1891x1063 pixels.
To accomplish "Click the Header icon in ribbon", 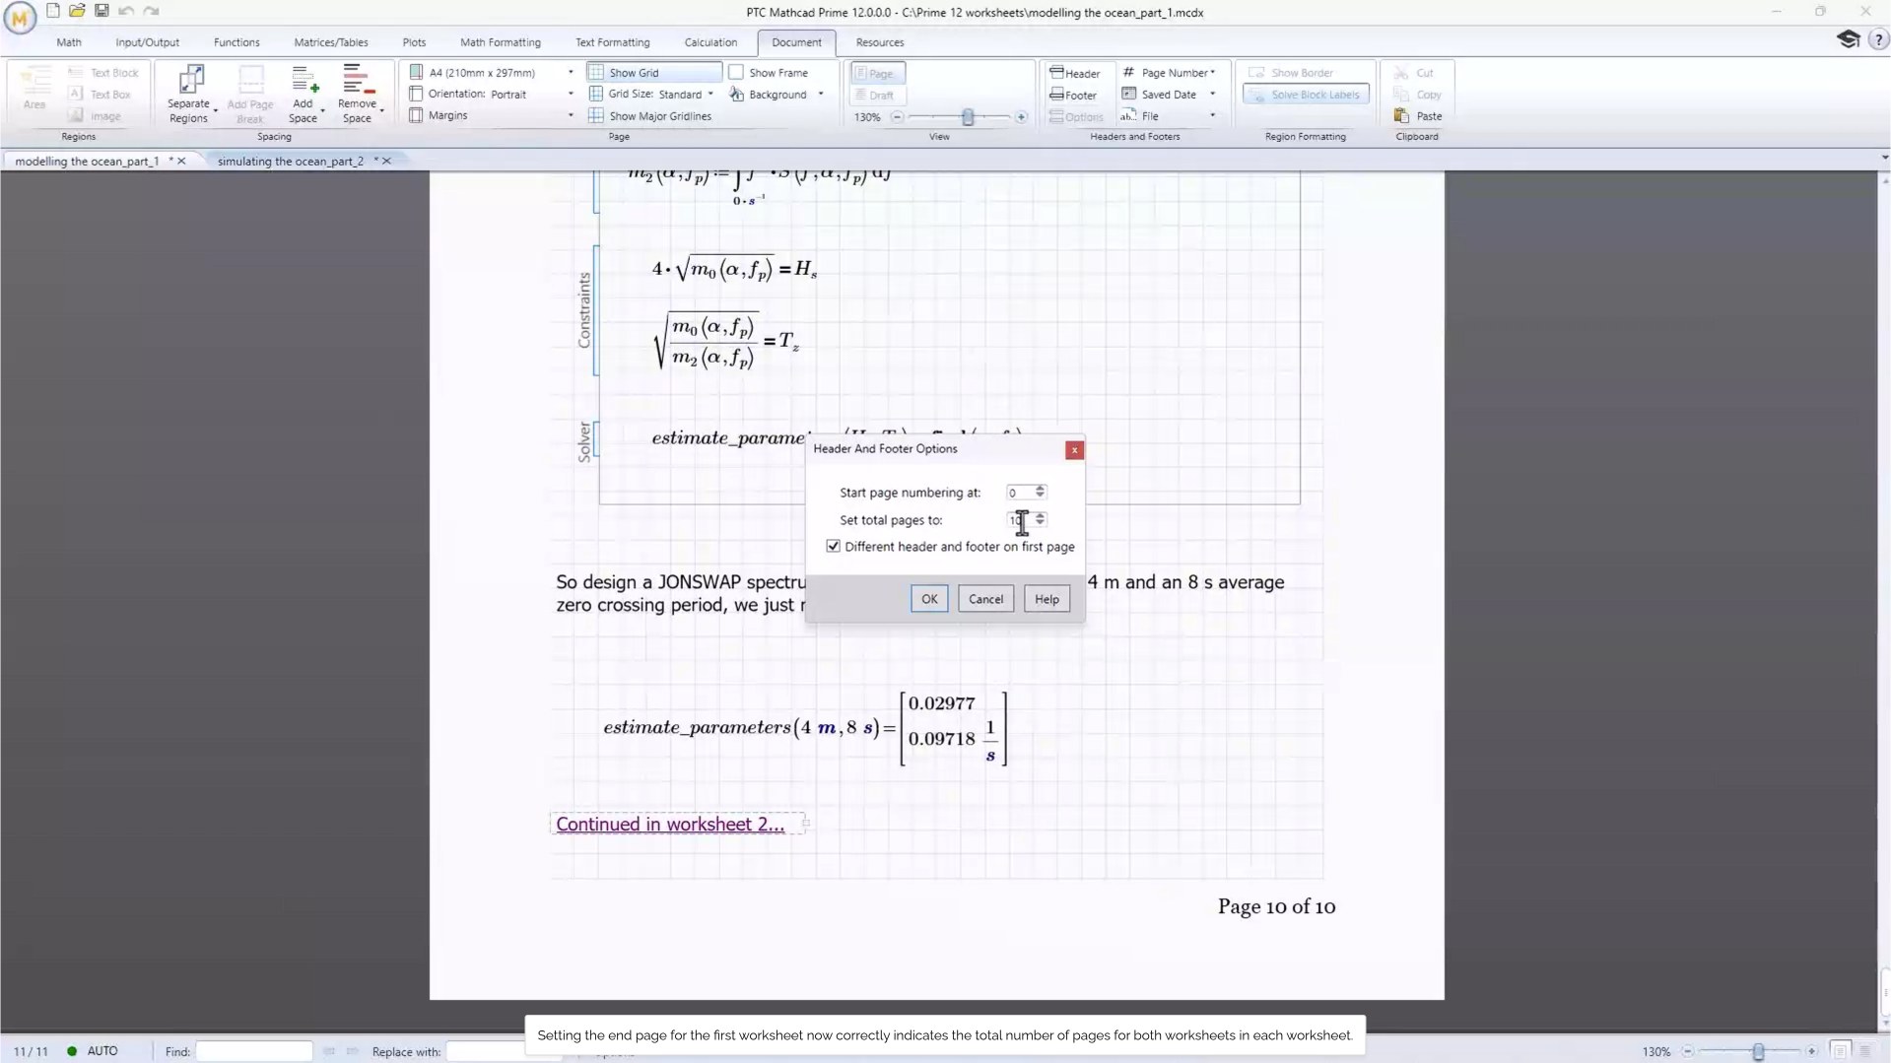I will [1074, 73].
